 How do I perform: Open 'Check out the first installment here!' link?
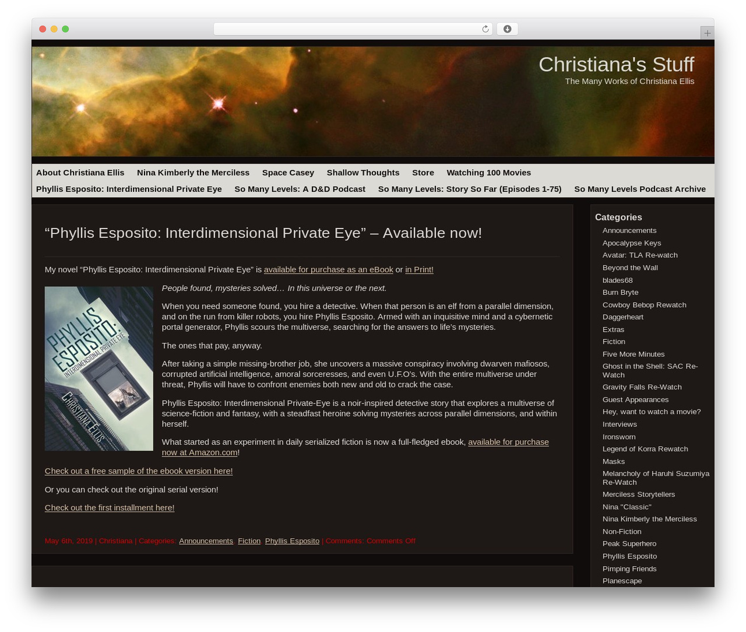[110, 508]
